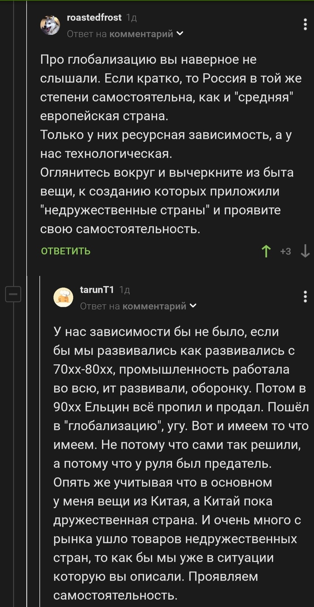Image resolution: width=314 pixels, height=607 pixels.
Task: Click tarunT1's chef hat avatar
Action: (63, 297)
